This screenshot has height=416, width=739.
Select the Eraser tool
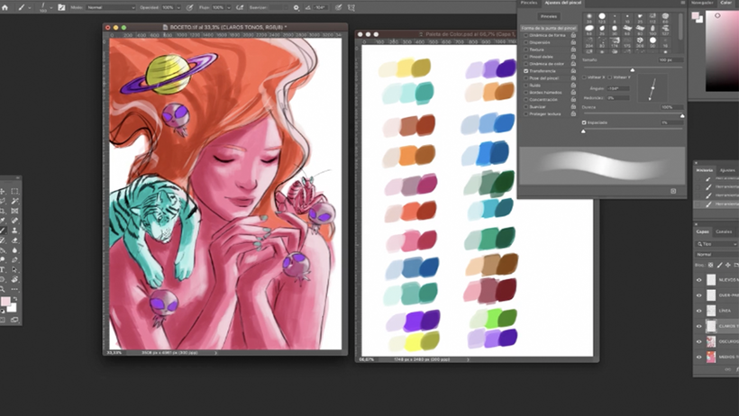pyautogui.click(x=14, y=240)
